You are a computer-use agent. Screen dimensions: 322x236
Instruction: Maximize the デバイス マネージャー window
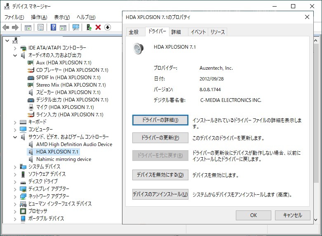coord(293,6)
